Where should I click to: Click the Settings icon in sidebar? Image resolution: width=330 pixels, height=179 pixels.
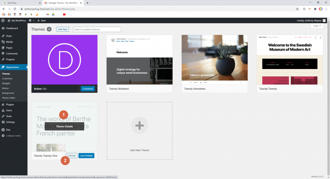click(3, 122)
